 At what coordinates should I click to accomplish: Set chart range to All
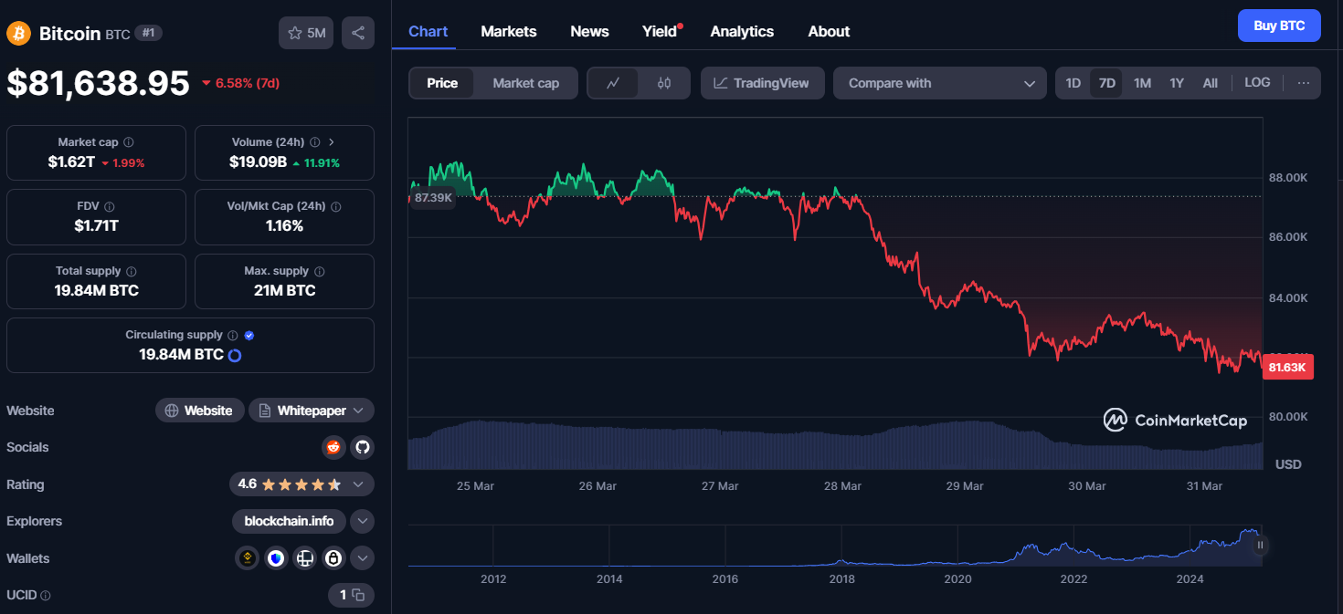(1211, 83)
